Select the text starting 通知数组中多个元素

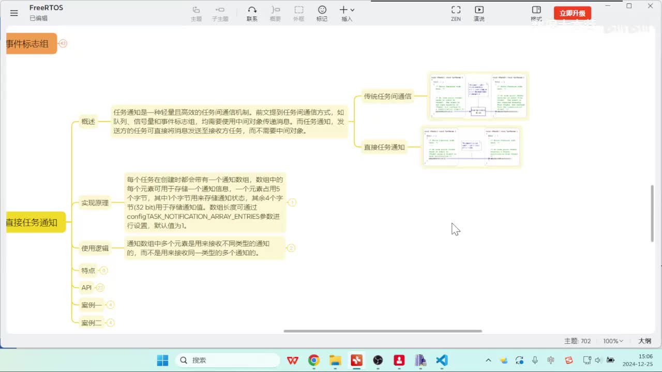[205, 248]
